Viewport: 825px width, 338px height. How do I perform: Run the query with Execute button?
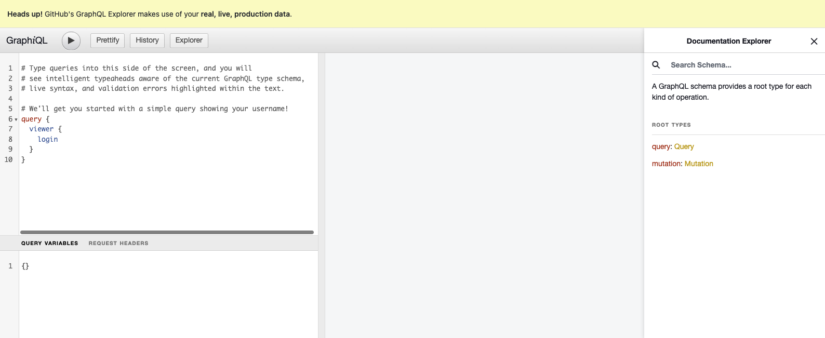(71, 40)
